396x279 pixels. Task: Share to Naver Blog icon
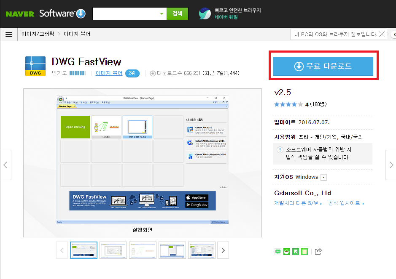click(278, 252)
